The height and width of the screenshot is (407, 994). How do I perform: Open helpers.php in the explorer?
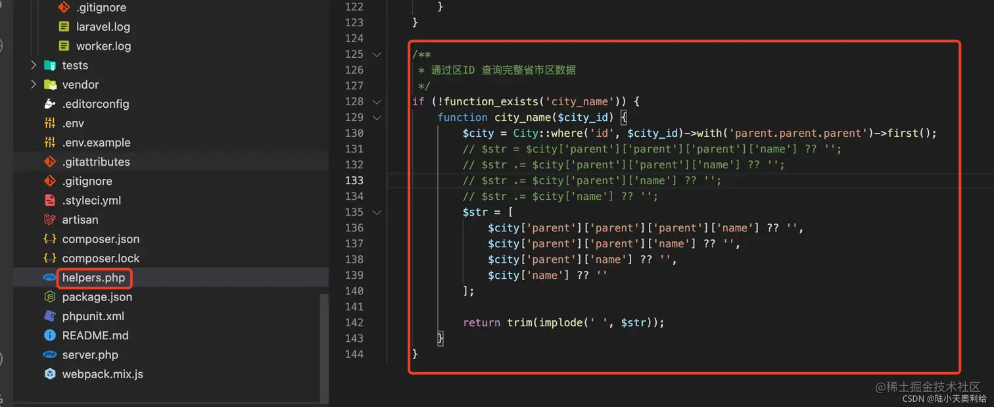(x=93, y=277)
